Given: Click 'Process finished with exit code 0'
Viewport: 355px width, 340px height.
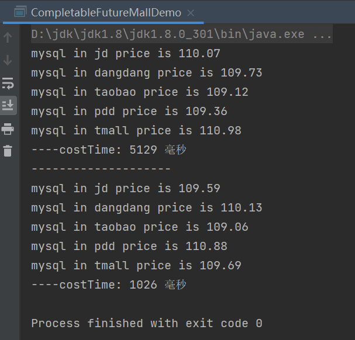Looking at the screenshot, I should coord(146,323).
